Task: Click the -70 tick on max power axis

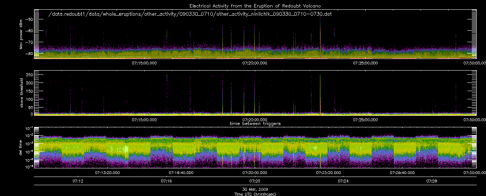Action: [28, 43]
